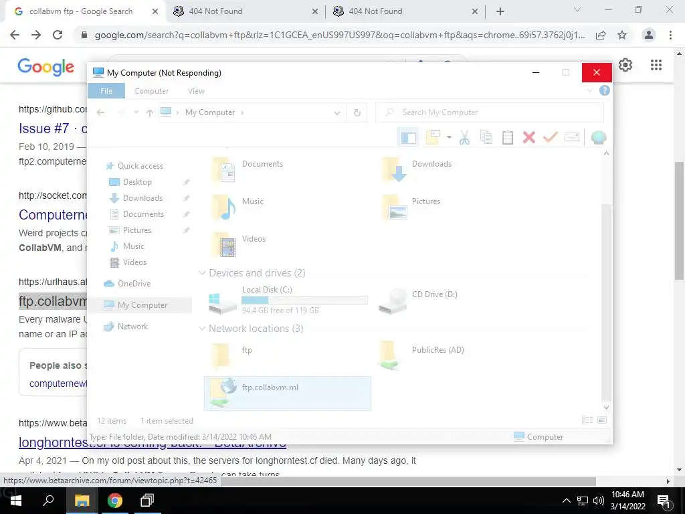Select OneDrive in the navigation pane
This screenshot has height=514, width=685.
[x=134, y=284]
